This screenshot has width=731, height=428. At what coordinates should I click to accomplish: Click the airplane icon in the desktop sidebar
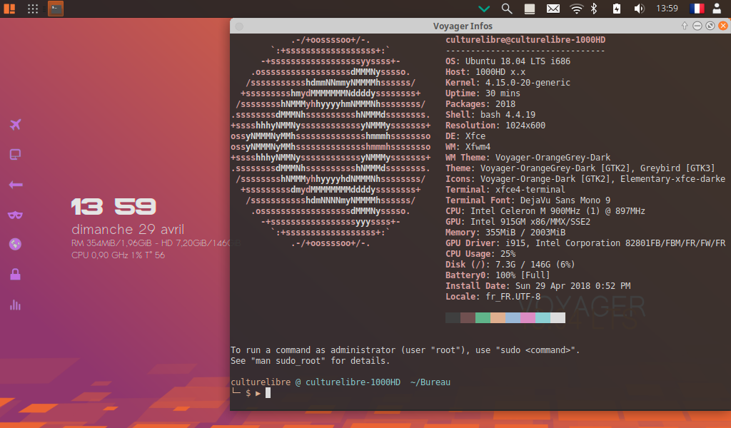(15, 125)
